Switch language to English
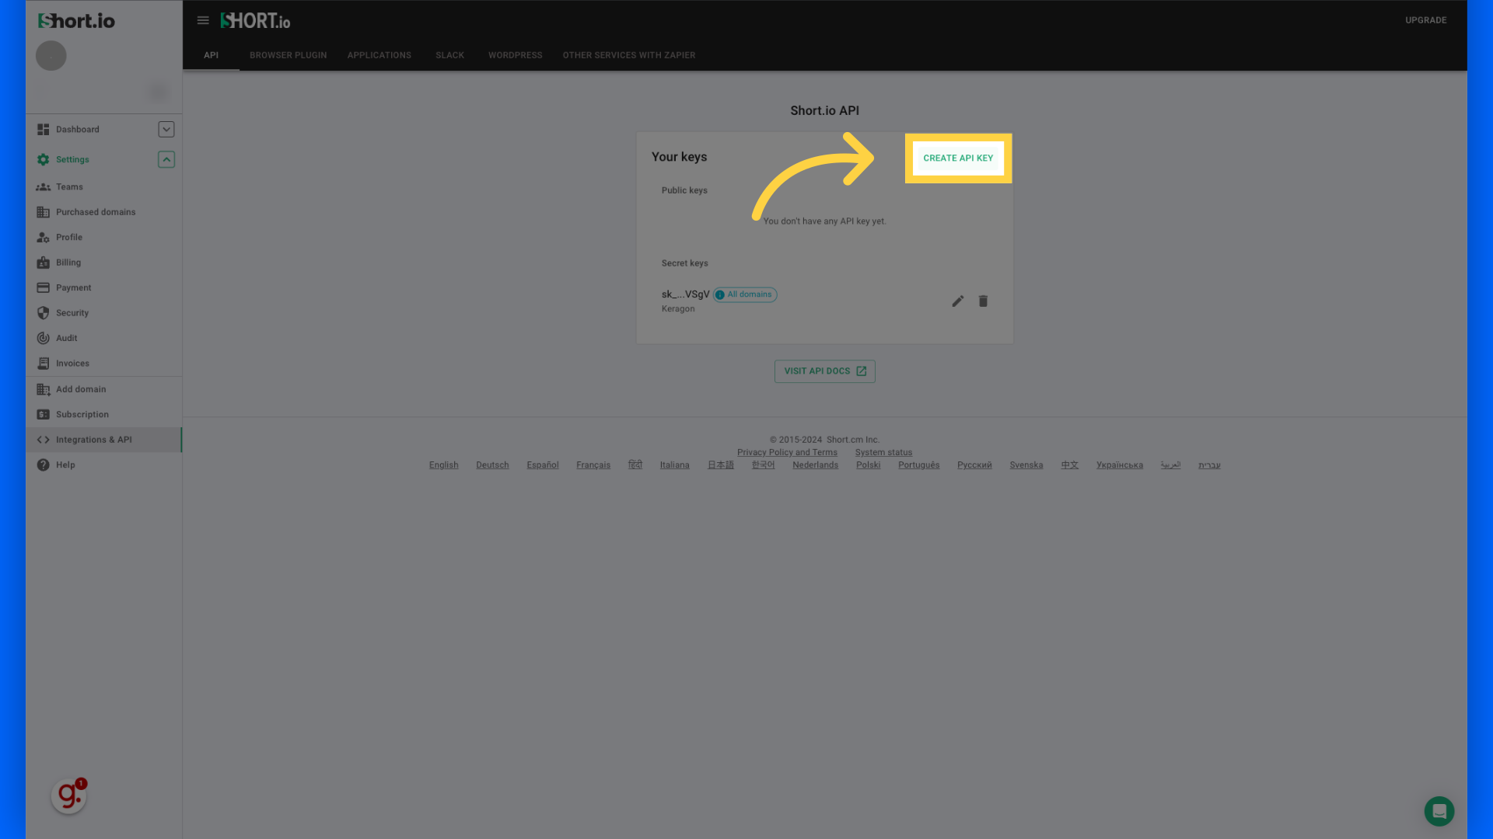 tap(444, 465)
